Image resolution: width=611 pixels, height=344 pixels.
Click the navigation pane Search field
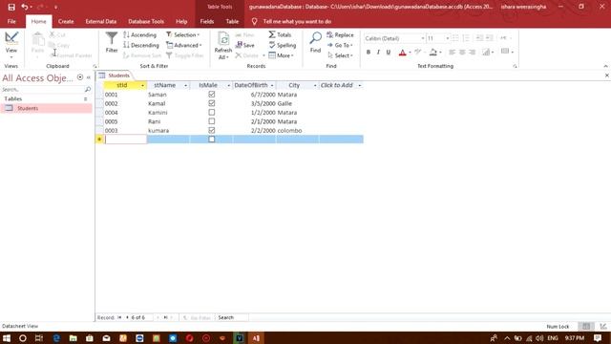pos(42,89)
